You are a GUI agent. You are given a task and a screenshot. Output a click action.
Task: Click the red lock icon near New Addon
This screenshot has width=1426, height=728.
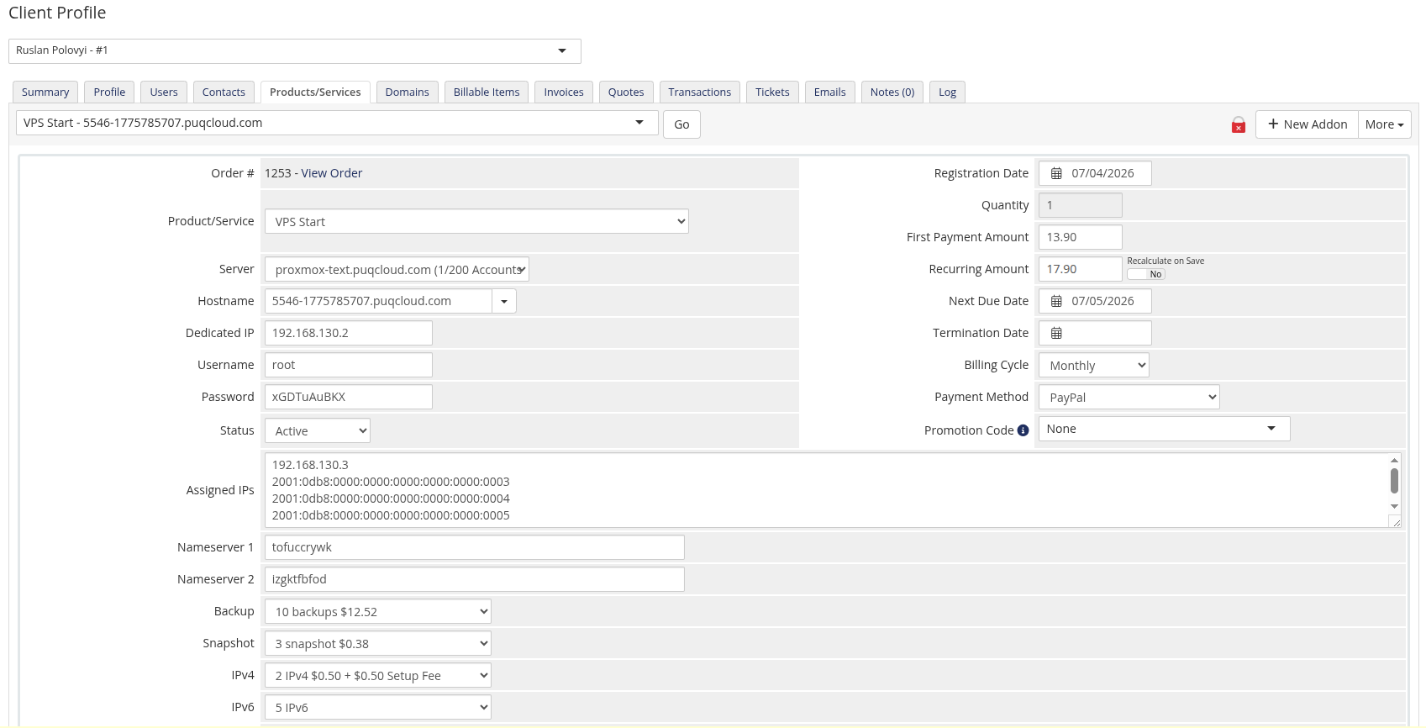1238,125
